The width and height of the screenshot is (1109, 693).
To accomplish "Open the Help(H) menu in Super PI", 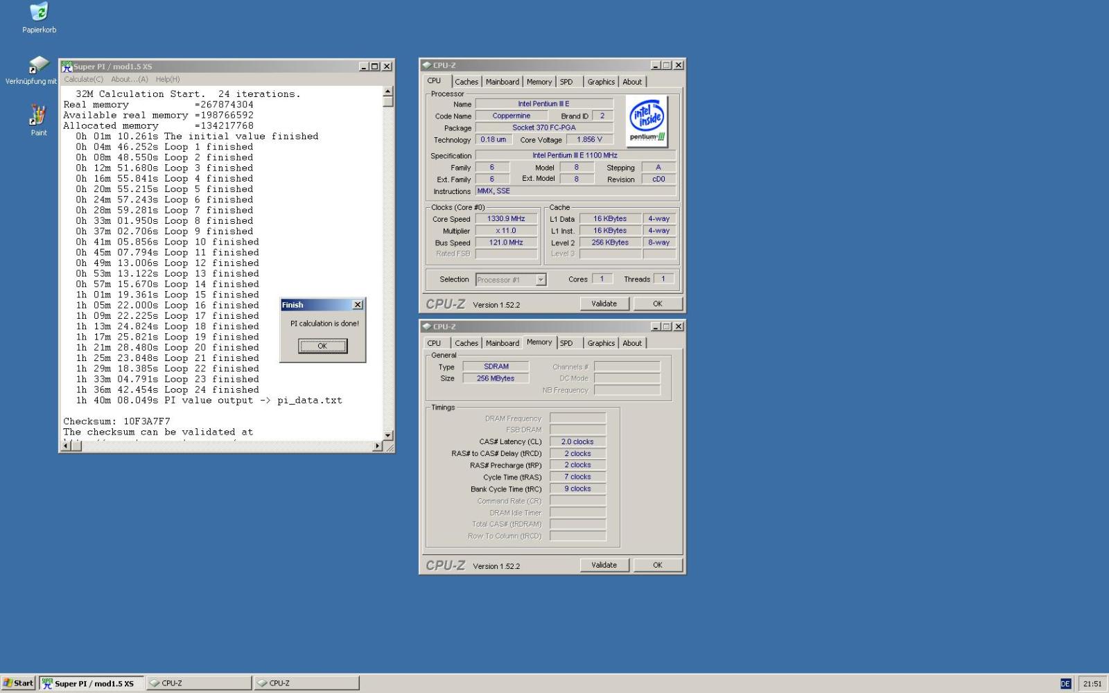I will coord(168,79).
